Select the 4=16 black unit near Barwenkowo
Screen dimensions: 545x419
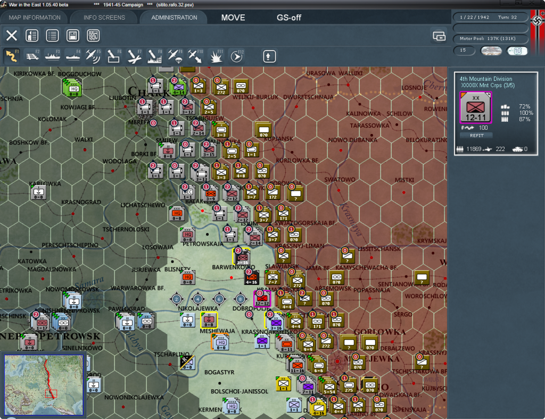click(x=251, y=278)
